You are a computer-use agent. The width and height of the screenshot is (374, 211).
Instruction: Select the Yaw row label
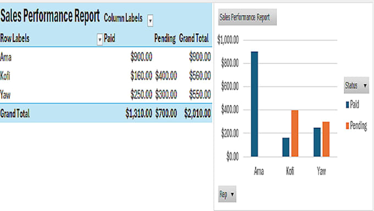pyautogui.click(x=5, y=95)
